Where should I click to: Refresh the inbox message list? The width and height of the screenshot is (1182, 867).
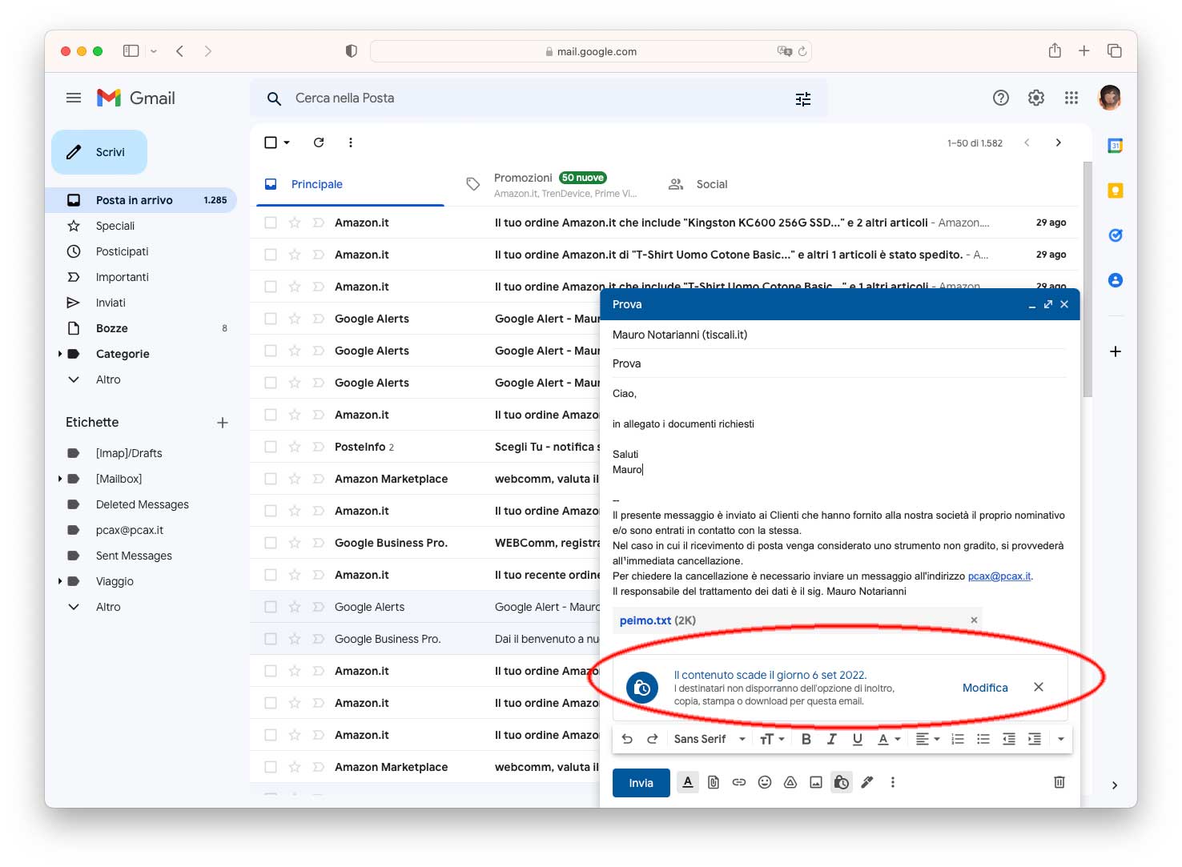pos(319,142)
